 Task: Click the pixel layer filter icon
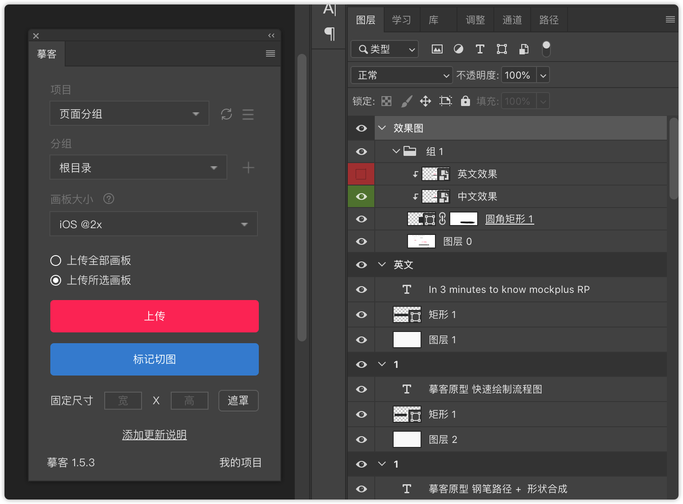[x=437, y=49]
